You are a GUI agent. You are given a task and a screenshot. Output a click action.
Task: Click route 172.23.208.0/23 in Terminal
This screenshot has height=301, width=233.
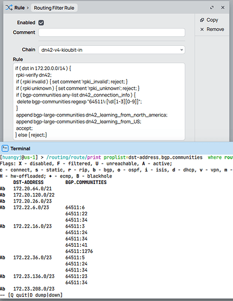(x=34, y=289)
